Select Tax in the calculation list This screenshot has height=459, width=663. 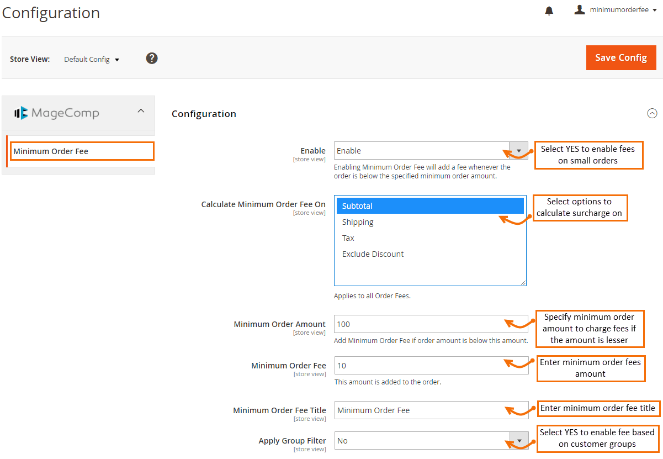click(348, 238)
